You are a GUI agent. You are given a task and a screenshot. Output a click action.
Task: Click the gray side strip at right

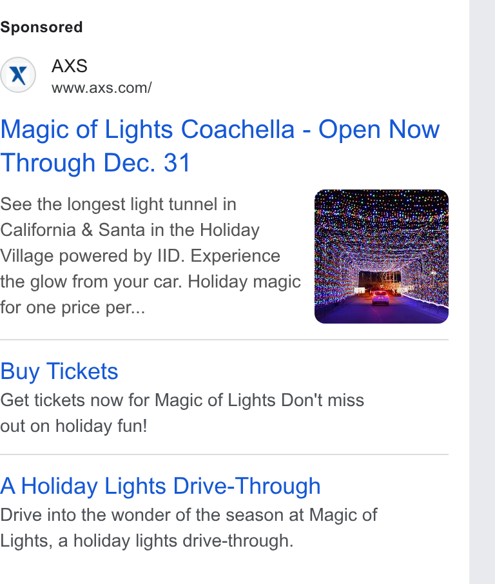point(482,292)
